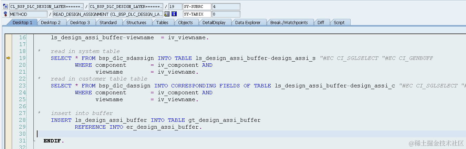466x149 pixels.
Task: Click the source line number field showing 19
Action: coord(175,7)
